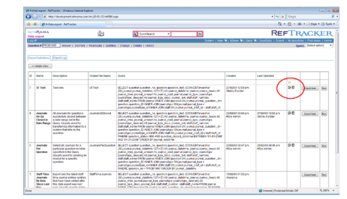
Task: Click the browser Back arrow button
Action: (28, 17)
